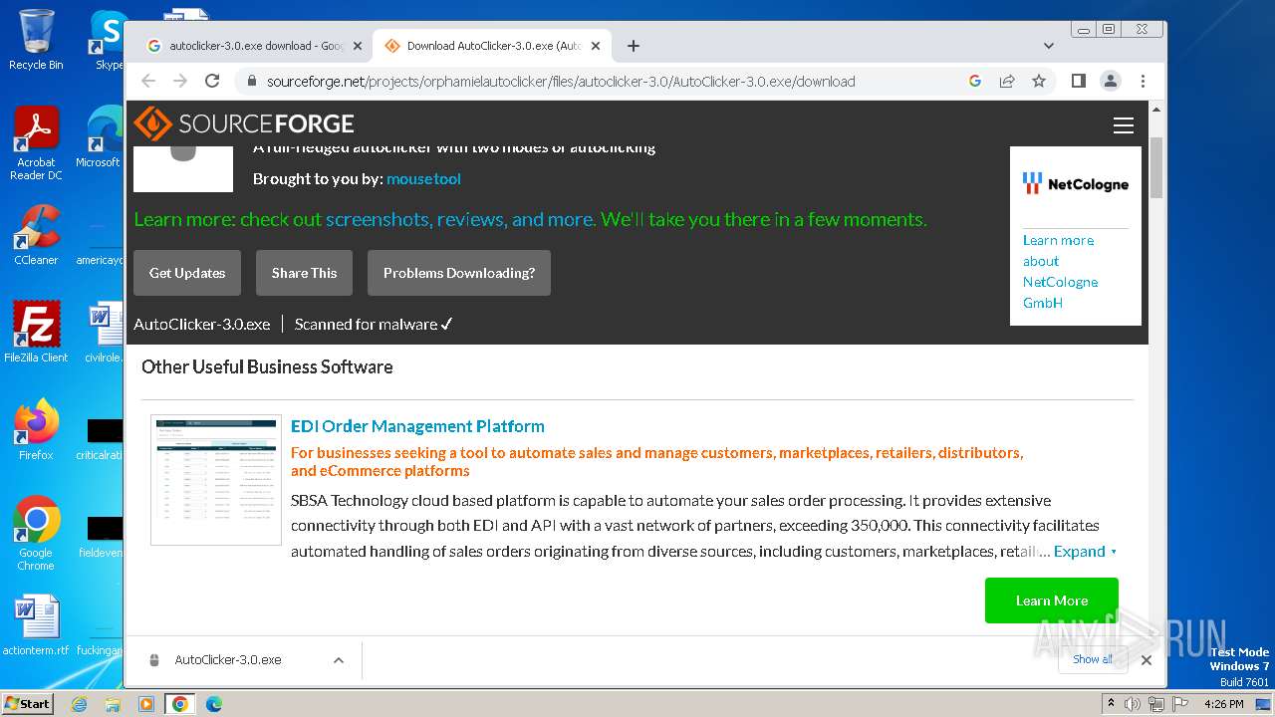Reload the SourceForge page

point(212,81)
